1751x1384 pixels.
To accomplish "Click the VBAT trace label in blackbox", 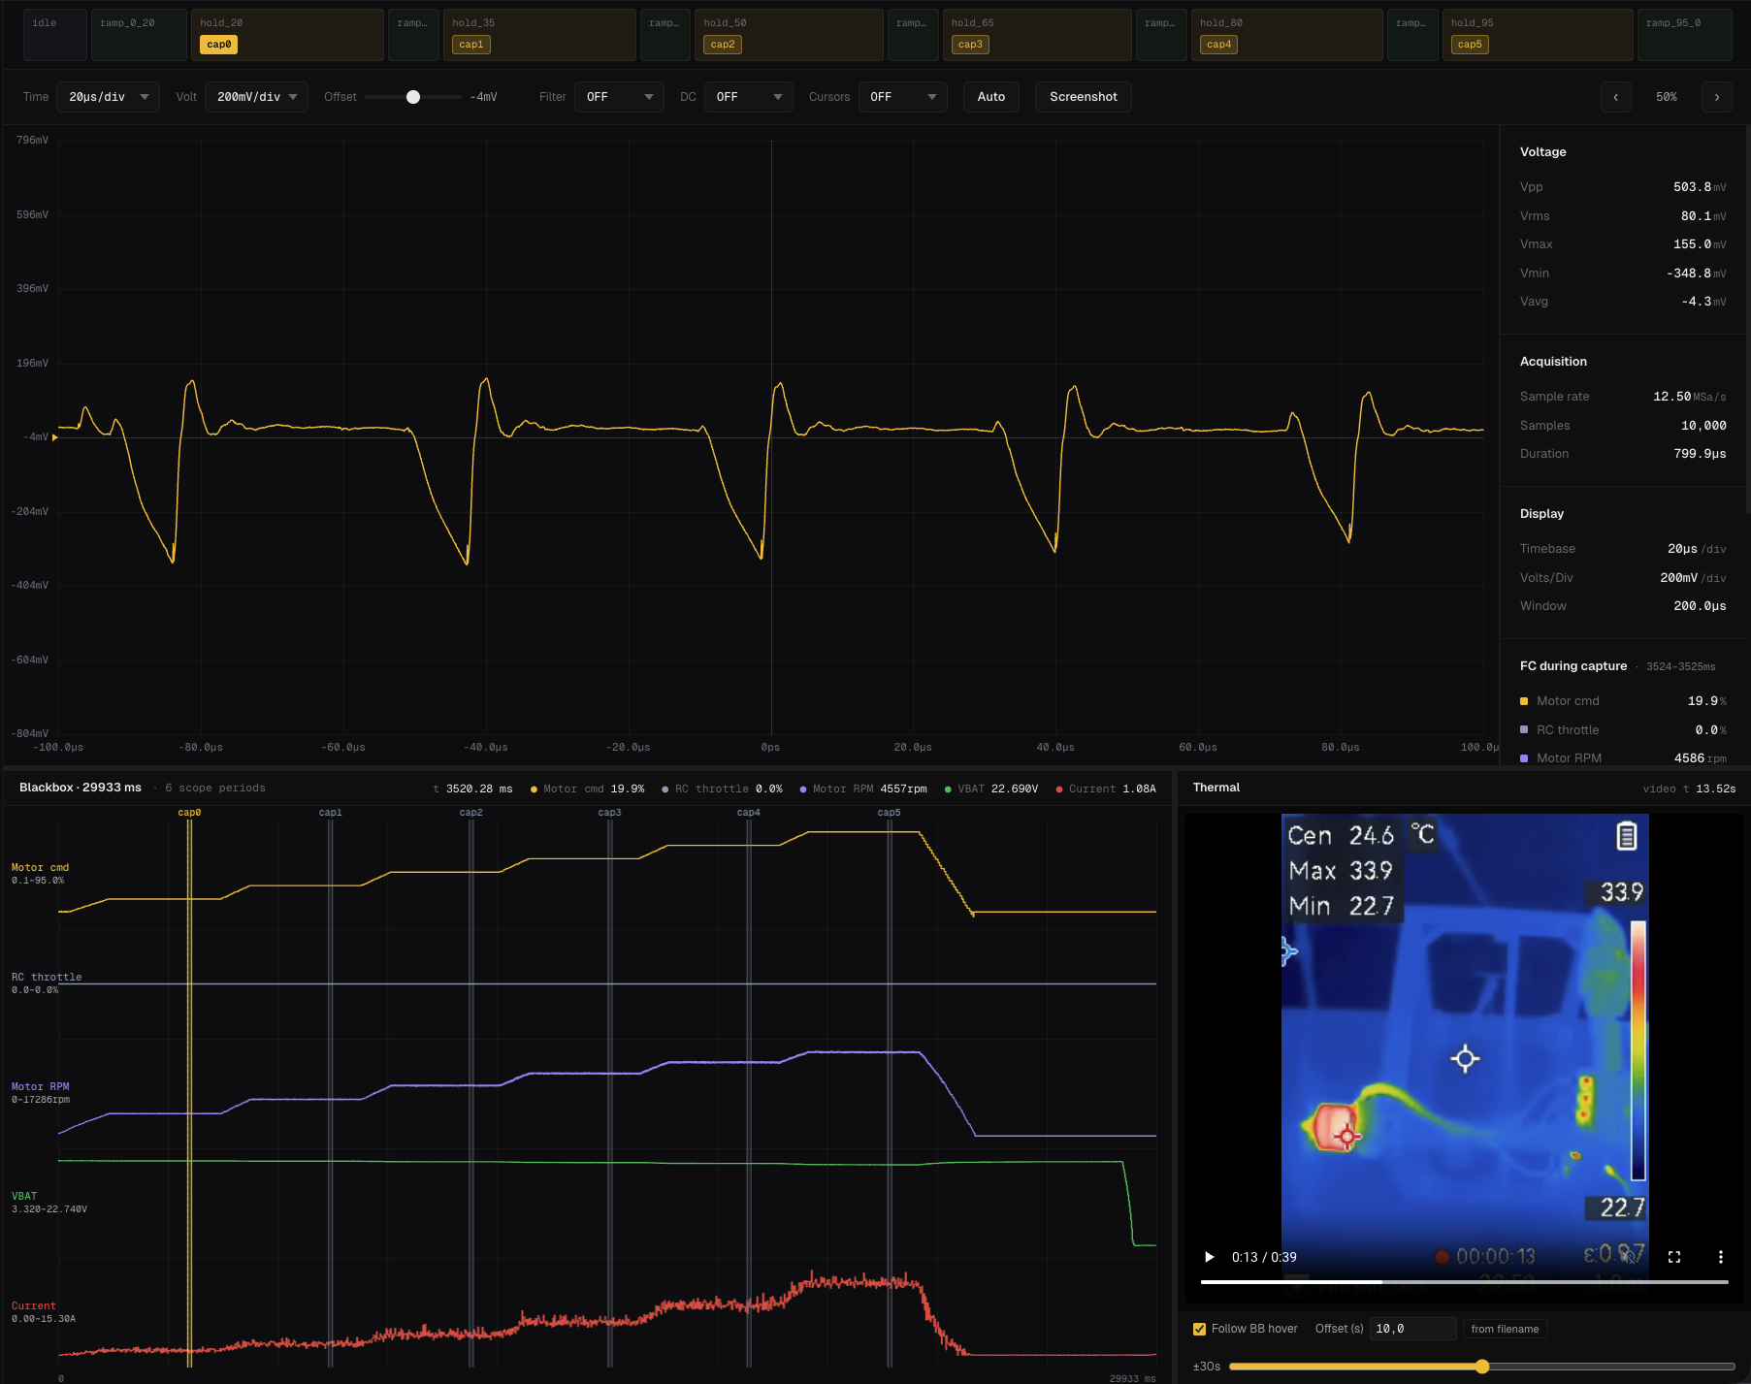I will [24, 1197].
